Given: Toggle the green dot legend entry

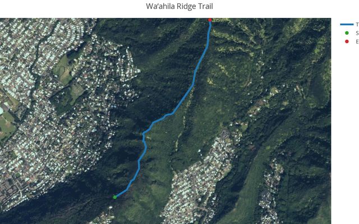Looking at the screenshot, I should (x=349, y=33).
